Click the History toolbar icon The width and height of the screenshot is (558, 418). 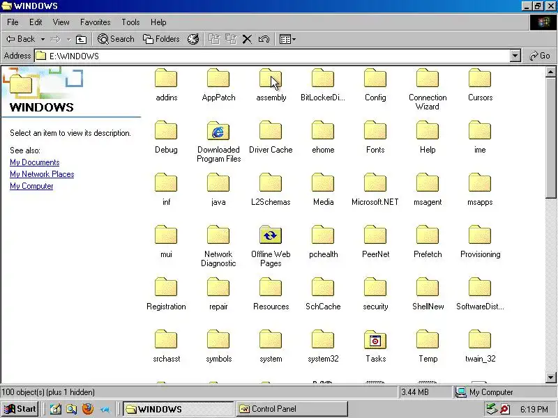click(193, 39)
